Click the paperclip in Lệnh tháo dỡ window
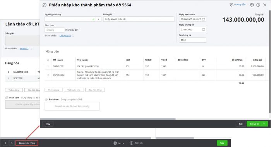This screenshot has height=147, width=271. [x=7, y=98]
